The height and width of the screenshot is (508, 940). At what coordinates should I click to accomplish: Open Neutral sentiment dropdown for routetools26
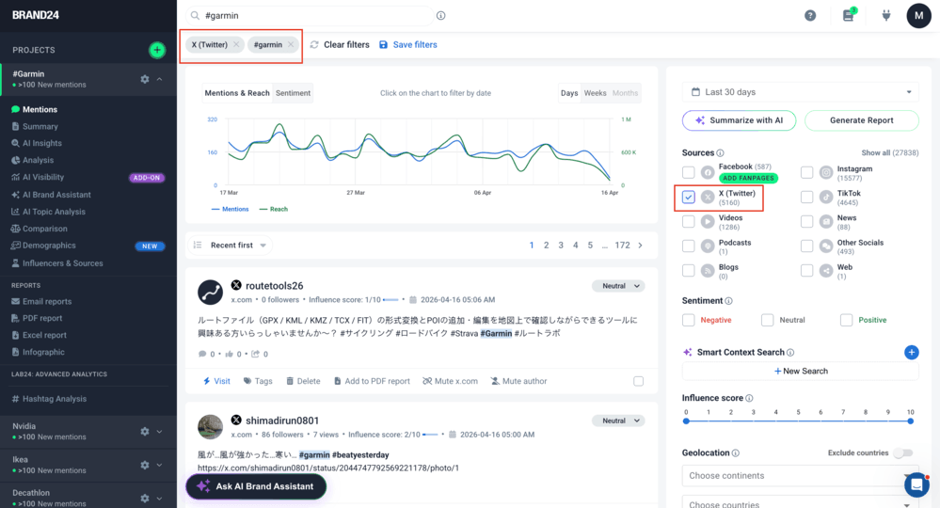coord(618,286)
